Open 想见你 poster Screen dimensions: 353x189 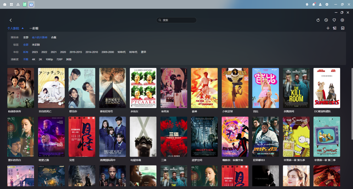[x=82, y=88]
